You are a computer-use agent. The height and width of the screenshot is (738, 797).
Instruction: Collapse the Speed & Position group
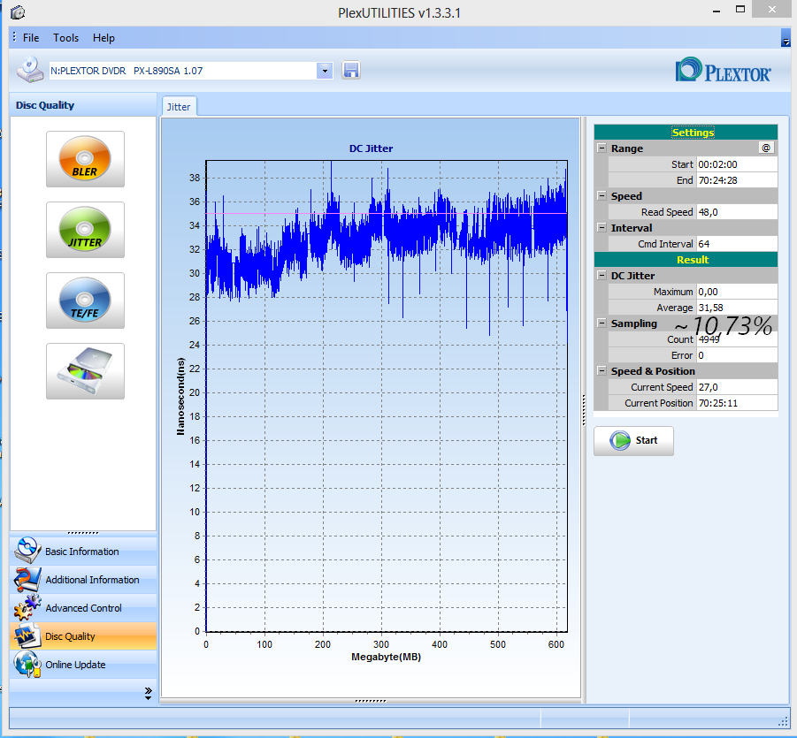pos(602,371)
